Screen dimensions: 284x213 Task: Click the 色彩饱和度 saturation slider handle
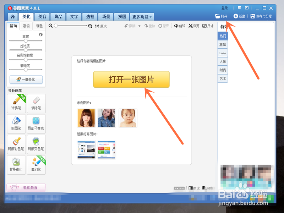coord(26,60)
